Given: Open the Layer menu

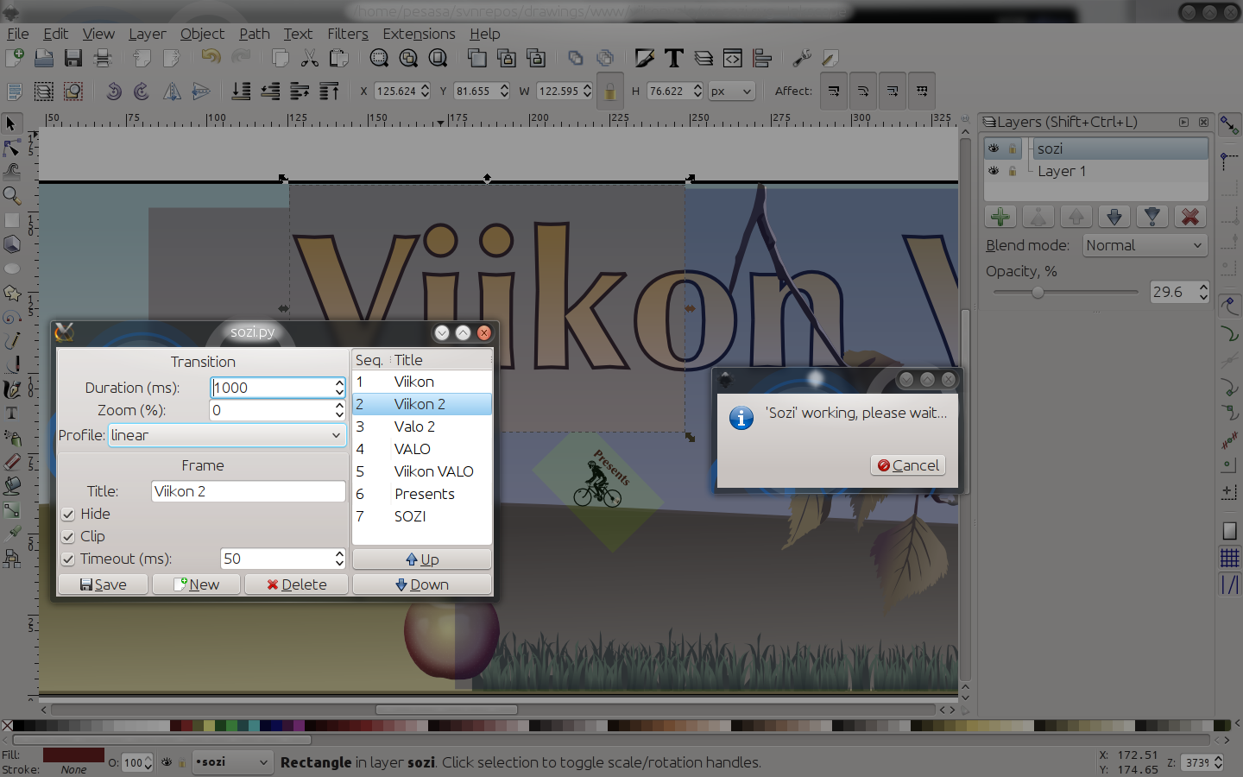Looking at the screenshot, I should point(147,34).
